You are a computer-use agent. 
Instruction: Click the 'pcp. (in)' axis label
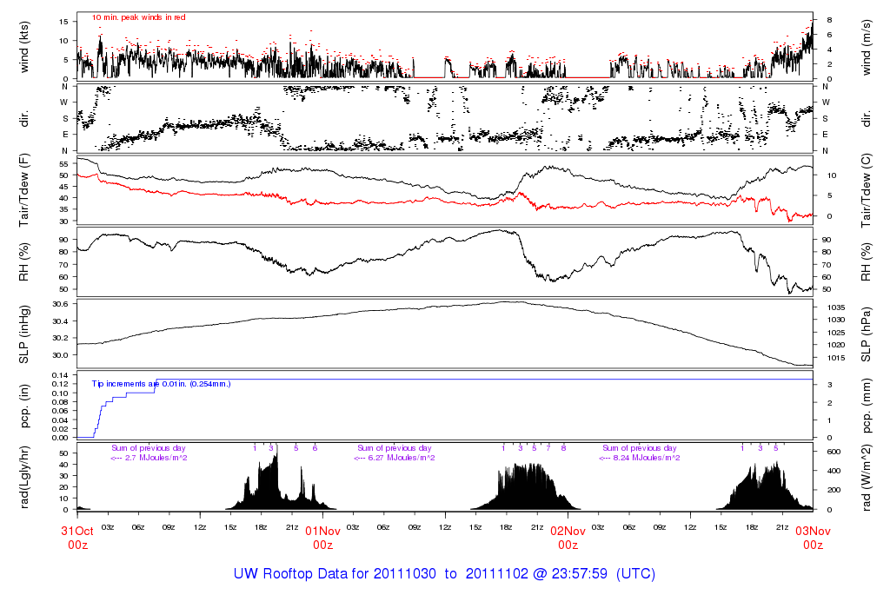click(25, 406)
